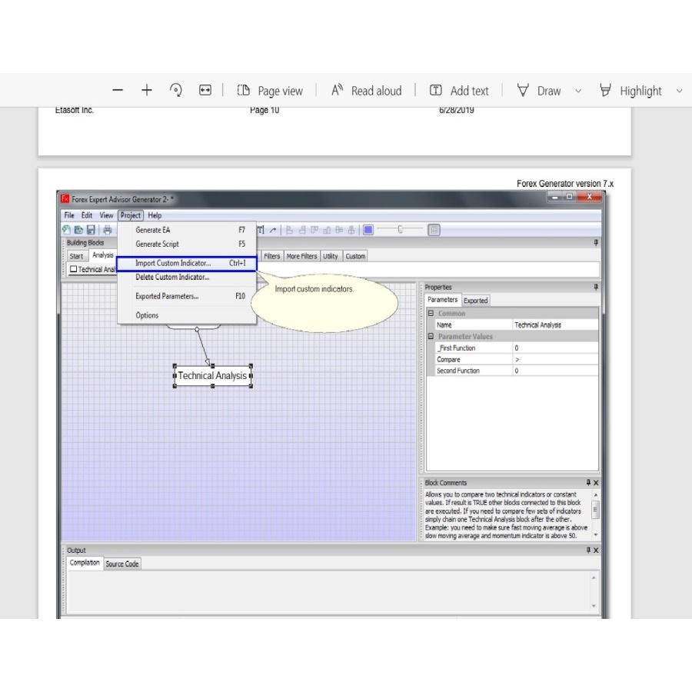This screenshot has height=692, width=692.
Task: Collapse the Common property group
Action: click(x=431, y=314)
